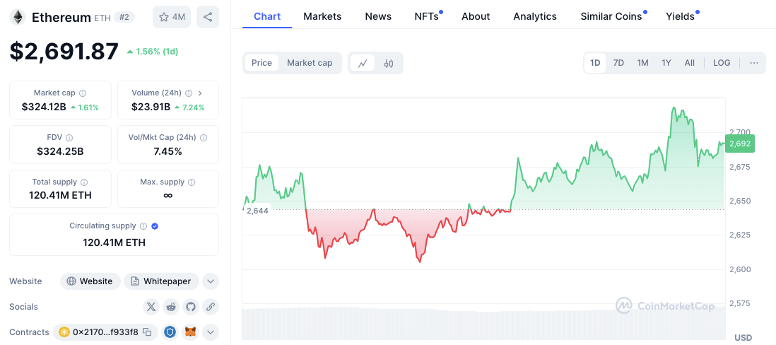Open the News tab
Screen dimensions: 776x345
point(378,16)
